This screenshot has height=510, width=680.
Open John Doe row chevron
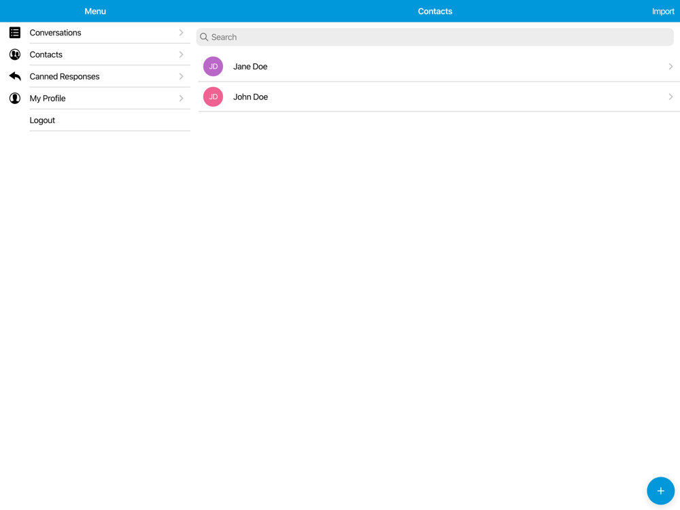pyautogui.click(x=670, y=97)
